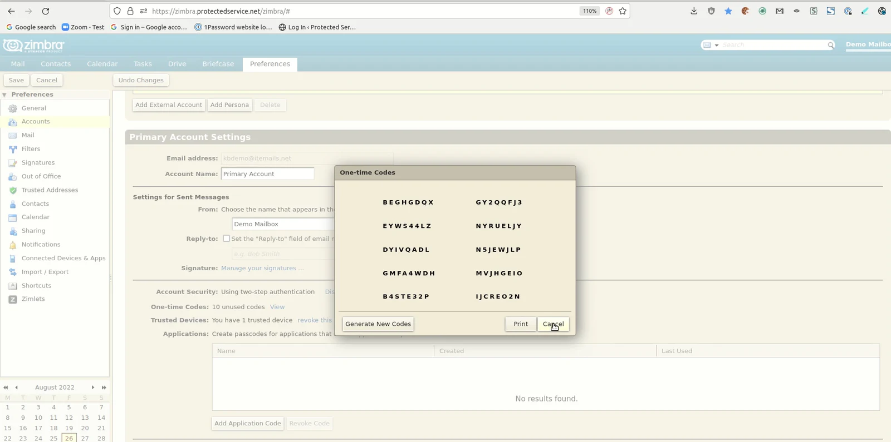
Task: Open the Briefcase tab
Action: point(218,64)
